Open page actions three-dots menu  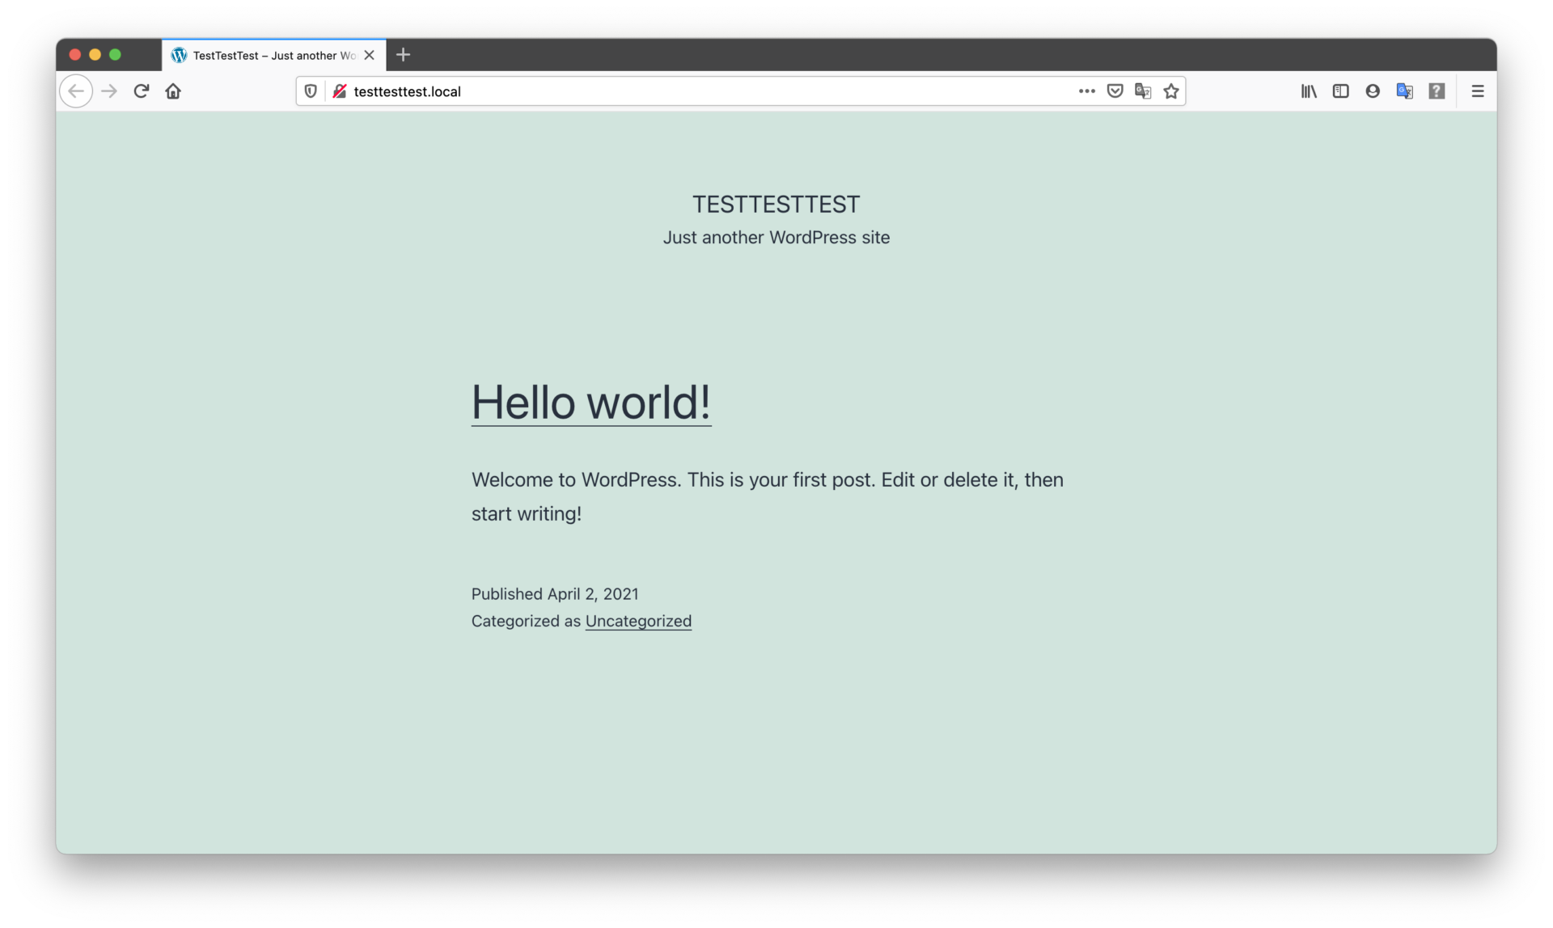point(1086,91)
